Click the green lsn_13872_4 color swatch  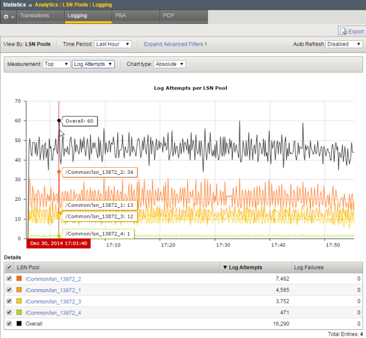pyautogui.click(x=20, y=312)
